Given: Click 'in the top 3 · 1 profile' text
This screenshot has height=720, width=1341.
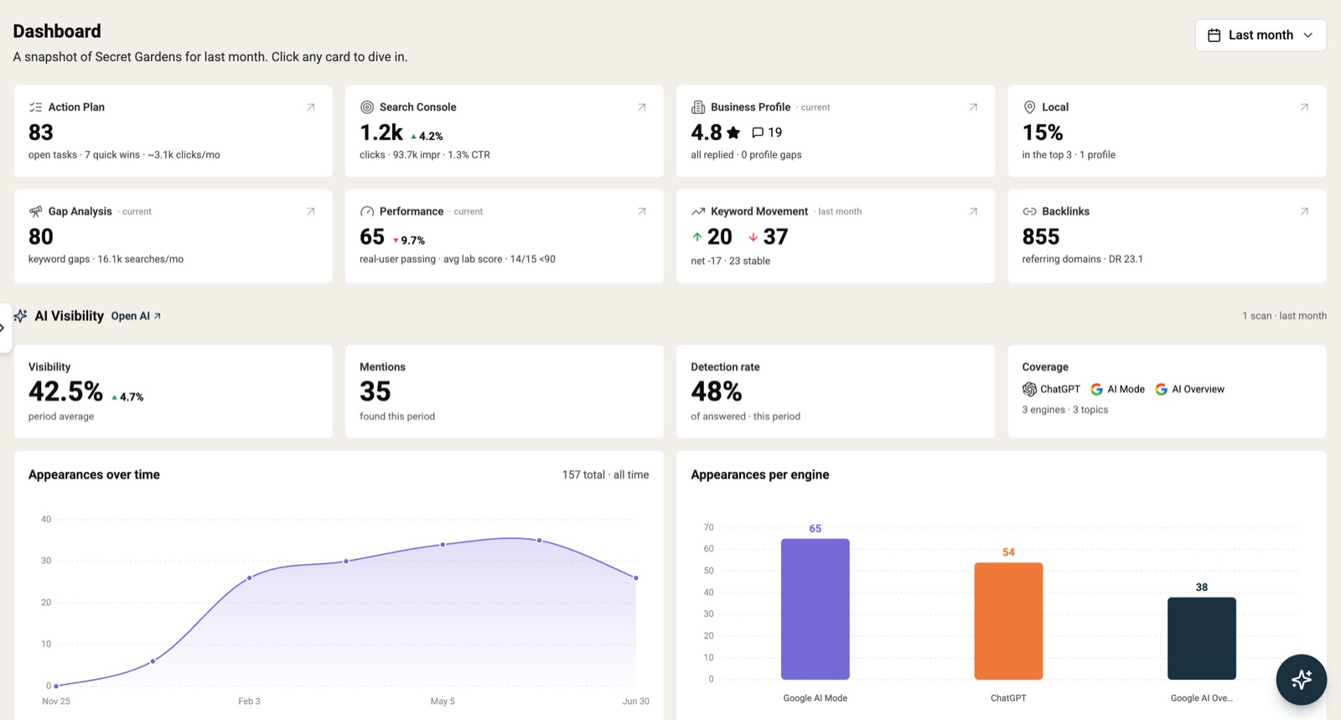Looking at the screenshot, I should (x=1069, y=155).
